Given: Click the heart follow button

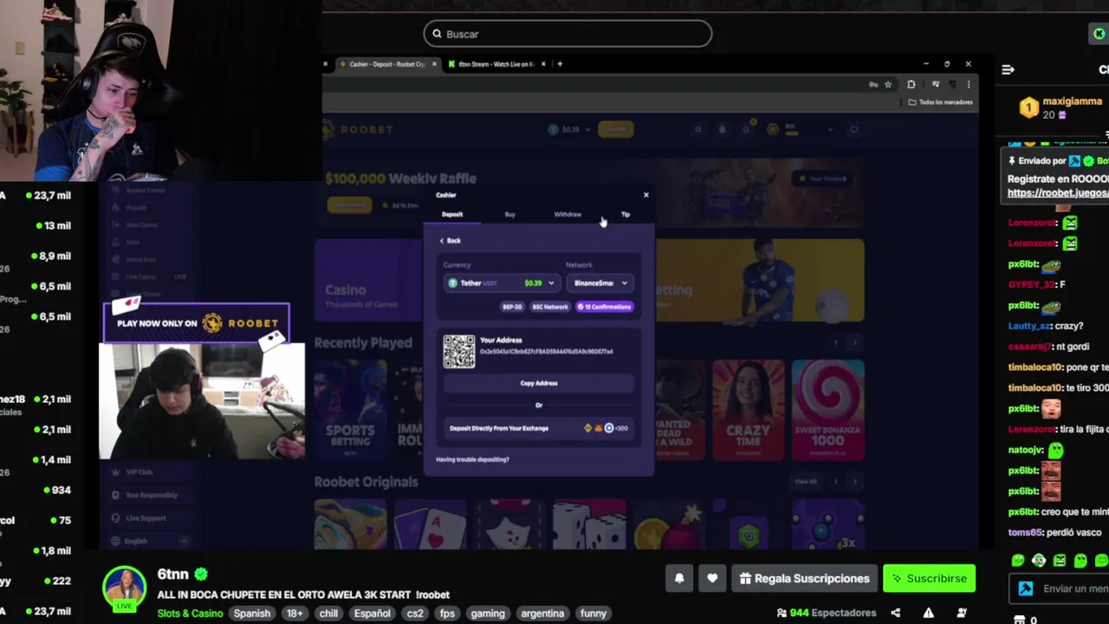Looking at the screenshot, I should [712, 578].
